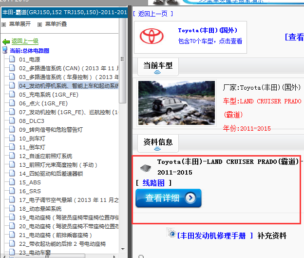
Task: Select 02_多路通信系统 (CAN) item
Action: pos(69,68)
